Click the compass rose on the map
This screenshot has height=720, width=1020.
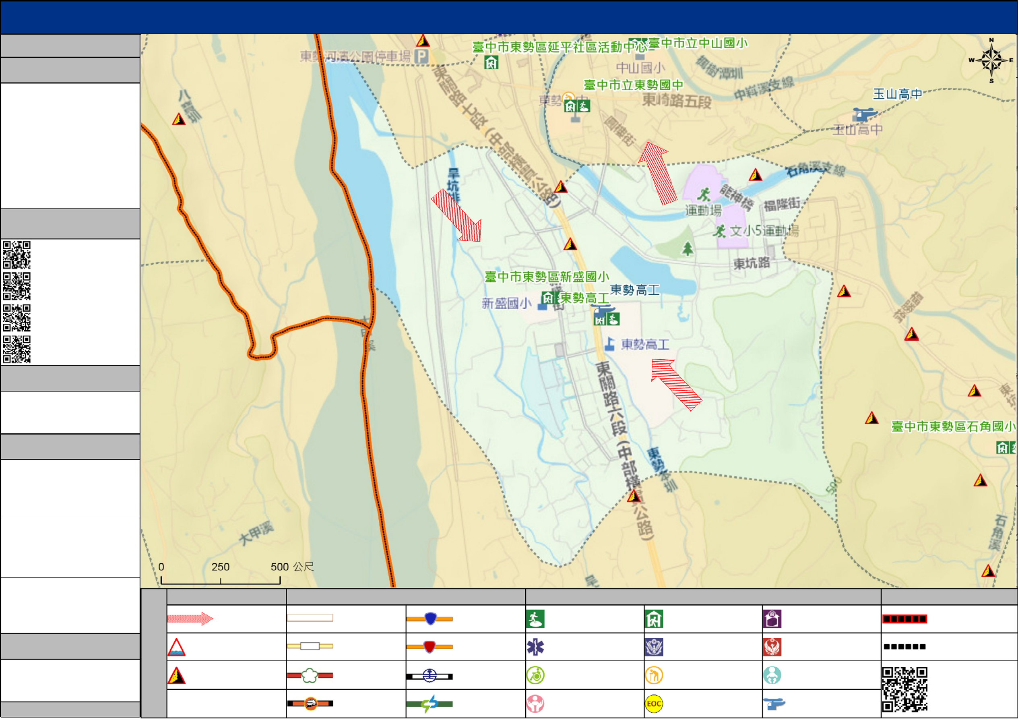click(x=991, y=61)
